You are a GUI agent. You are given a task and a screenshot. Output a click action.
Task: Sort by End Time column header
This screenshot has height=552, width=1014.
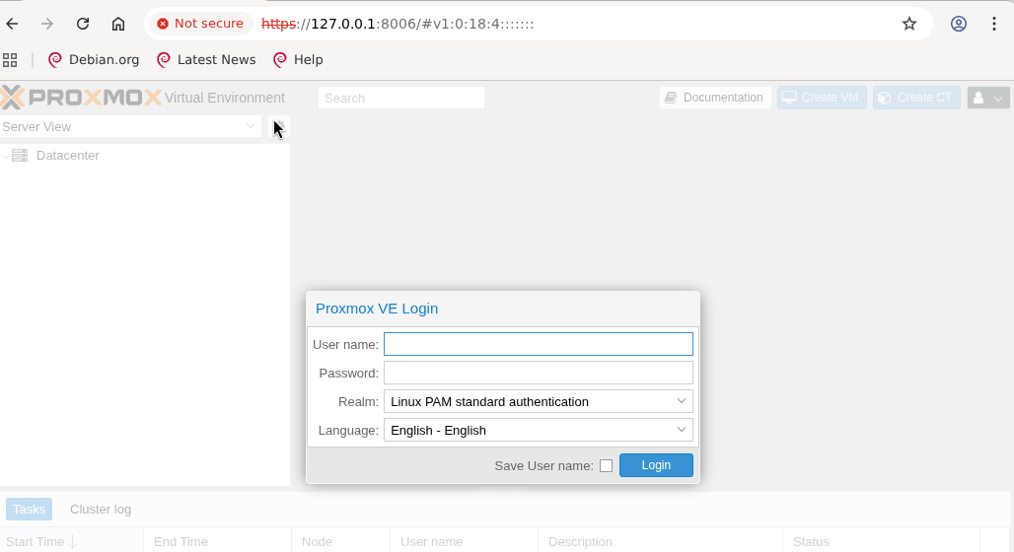point(217,542)
